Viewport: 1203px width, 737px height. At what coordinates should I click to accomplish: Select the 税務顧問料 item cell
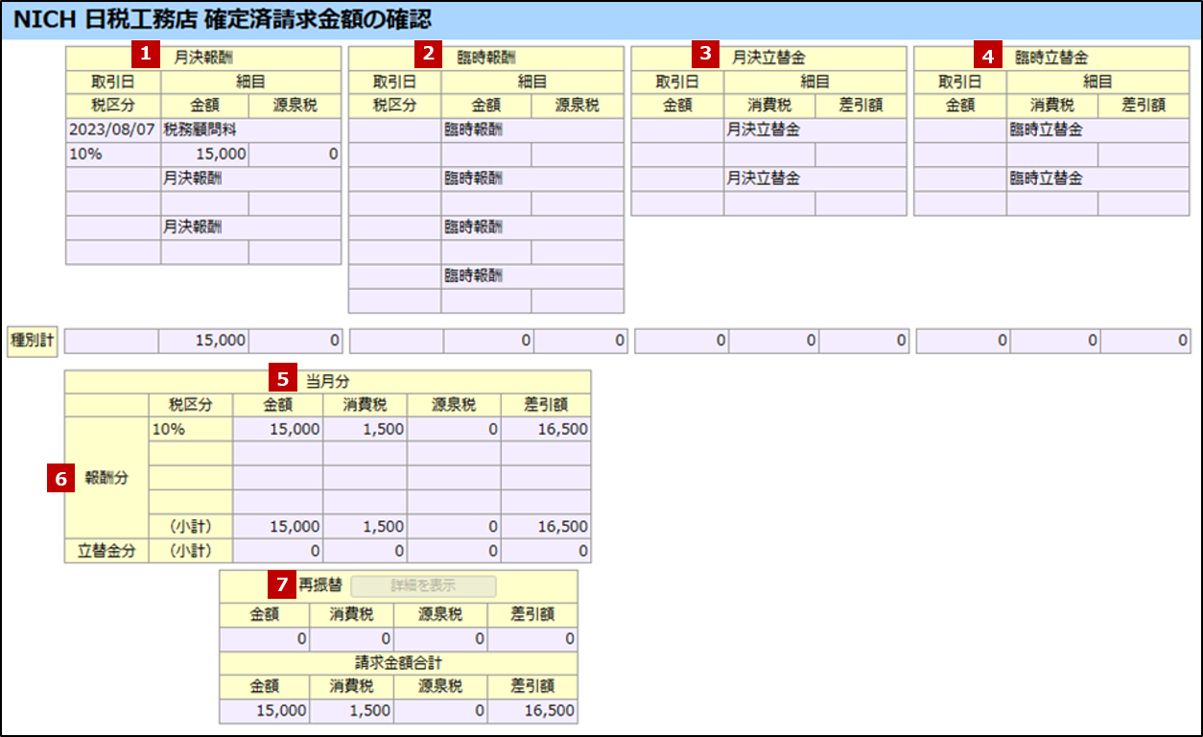249,130
